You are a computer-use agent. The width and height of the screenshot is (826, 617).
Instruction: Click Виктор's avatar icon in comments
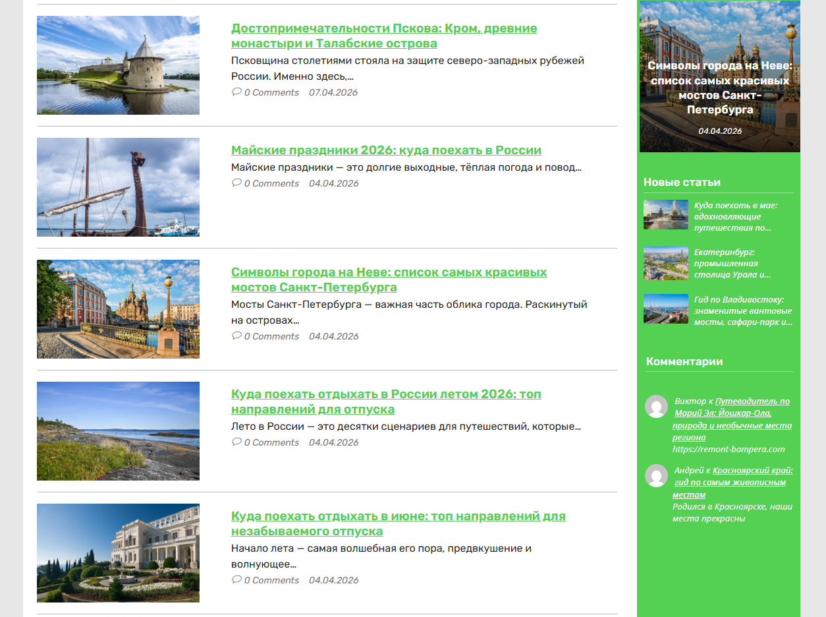(x=656, y=407)
